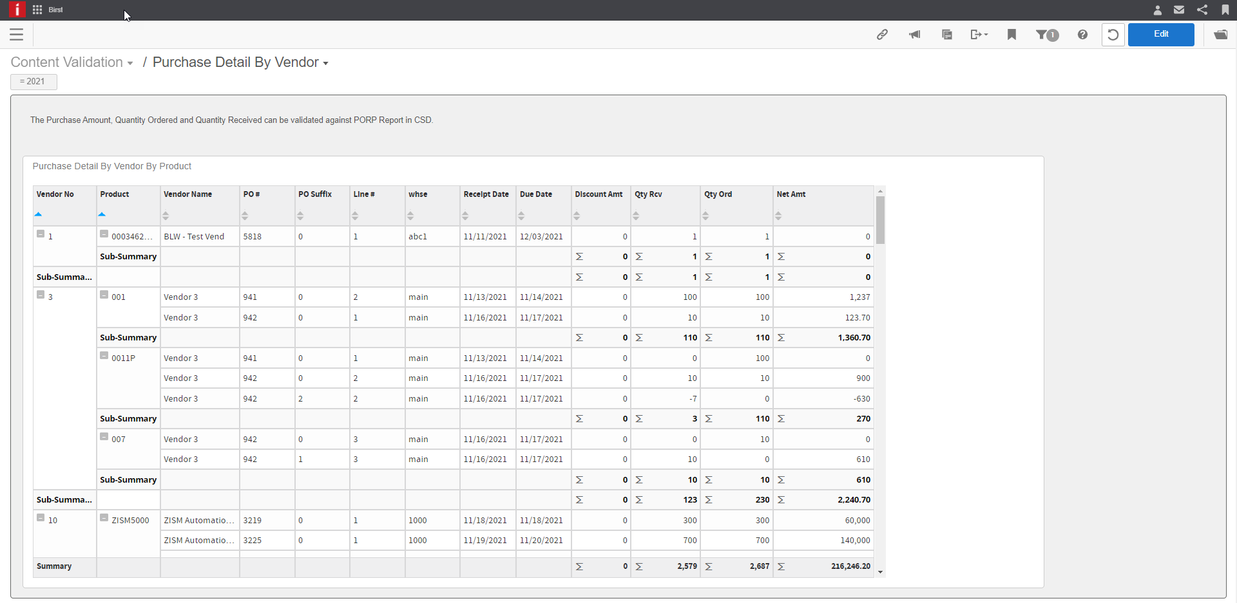Collapse product 0011P group
The image size is (1237, 603).
[x=104, y=356]
